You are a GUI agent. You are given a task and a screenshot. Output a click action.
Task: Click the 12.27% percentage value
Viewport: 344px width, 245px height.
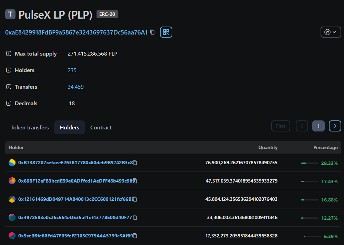point(329,218)
